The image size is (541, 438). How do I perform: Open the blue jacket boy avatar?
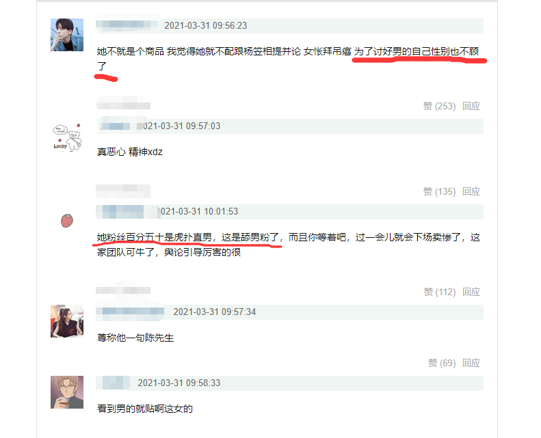click(x=67, y=35)
